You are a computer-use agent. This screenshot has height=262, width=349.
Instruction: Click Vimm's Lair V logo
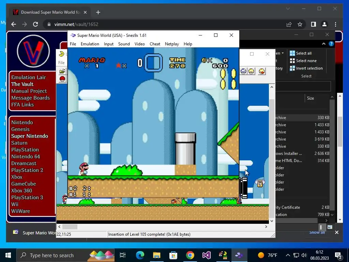click(33, 51)
